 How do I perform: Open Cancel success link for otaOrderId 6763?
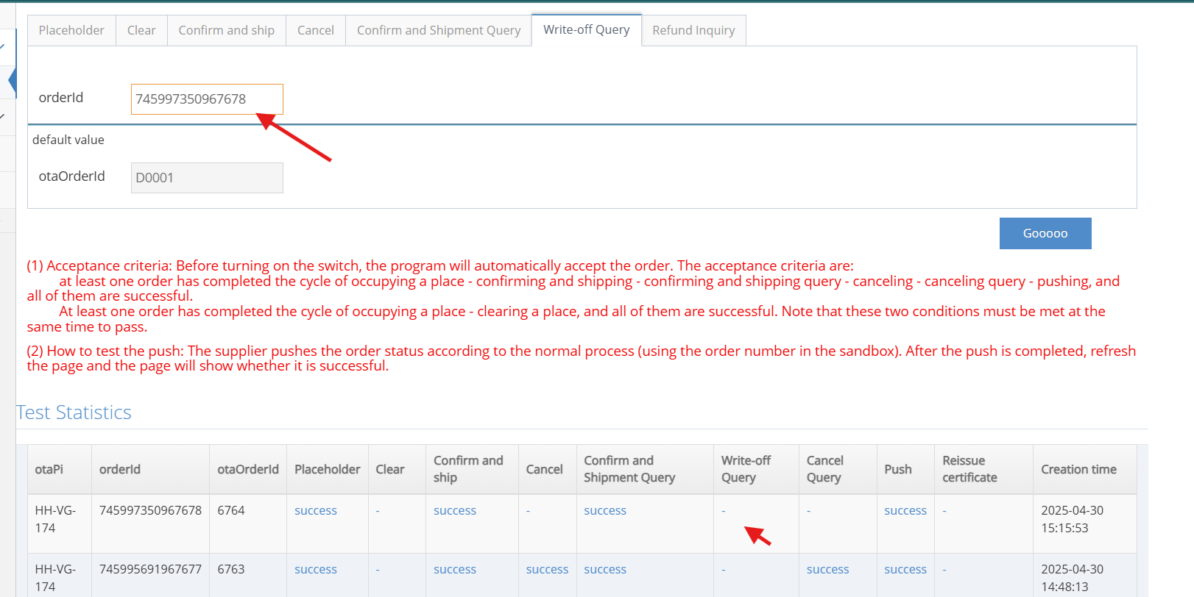coord(546,569)
